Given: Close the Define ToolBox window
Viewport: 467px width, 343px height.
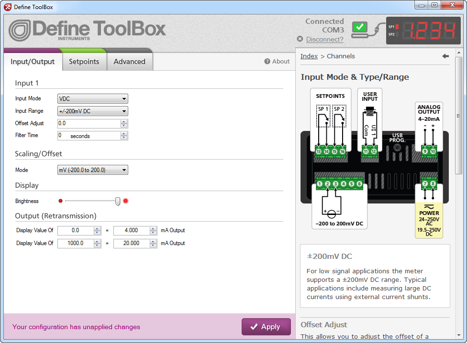Looking at the screenshot, I should tap(453, 5).
